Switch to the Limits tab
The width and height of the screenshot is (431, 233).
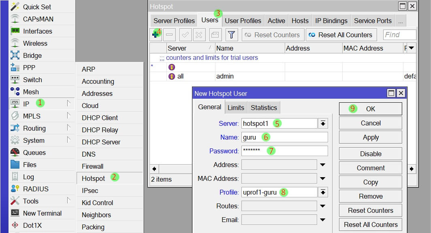click(x=236, y=108)
